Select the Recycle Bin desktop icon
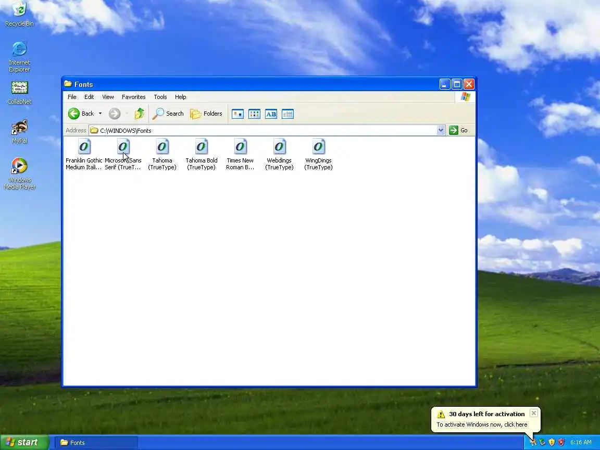 tap(19, 15)
